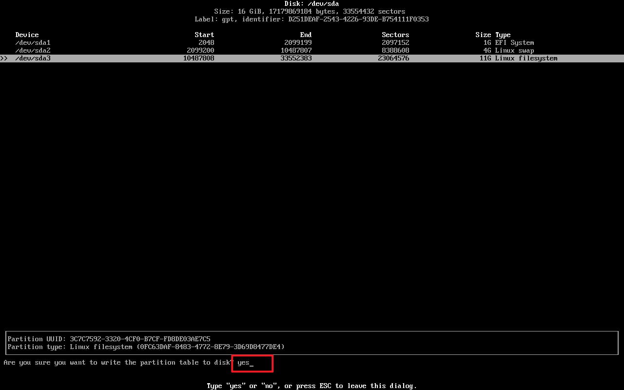Click the Start column header
The height and width of the screenshot is (390, 624).
pos(204,35)
